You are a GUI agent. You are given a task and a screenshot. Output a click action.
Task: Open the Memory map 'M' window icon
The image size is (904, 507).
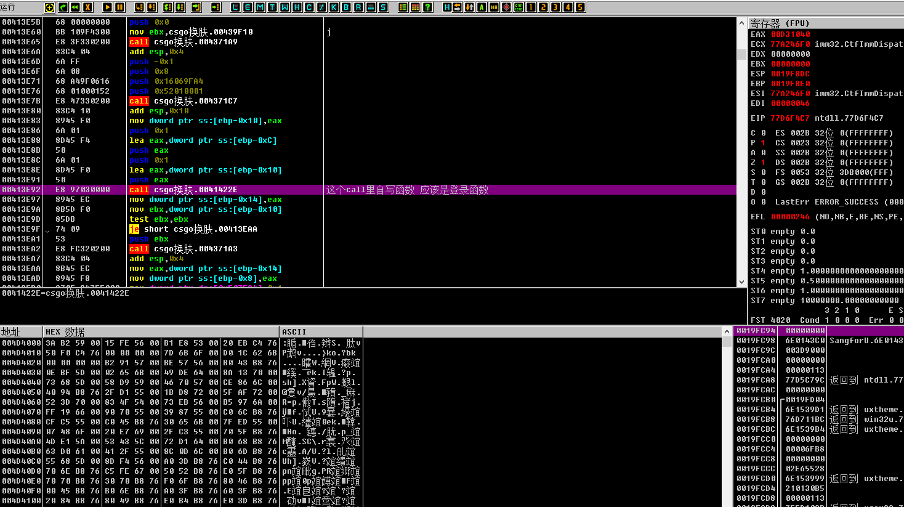(260, 7)
